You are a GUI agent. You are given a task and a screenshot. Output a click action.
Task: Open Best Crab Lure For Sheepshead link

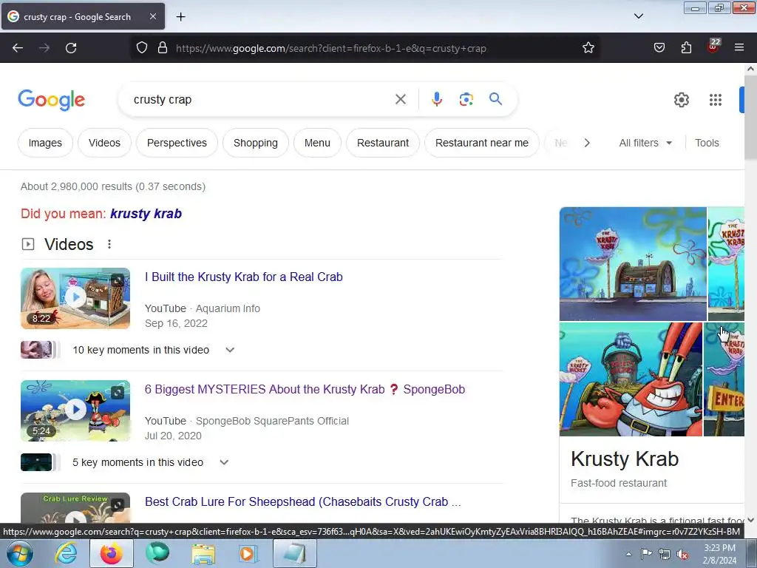click(302, 502)
